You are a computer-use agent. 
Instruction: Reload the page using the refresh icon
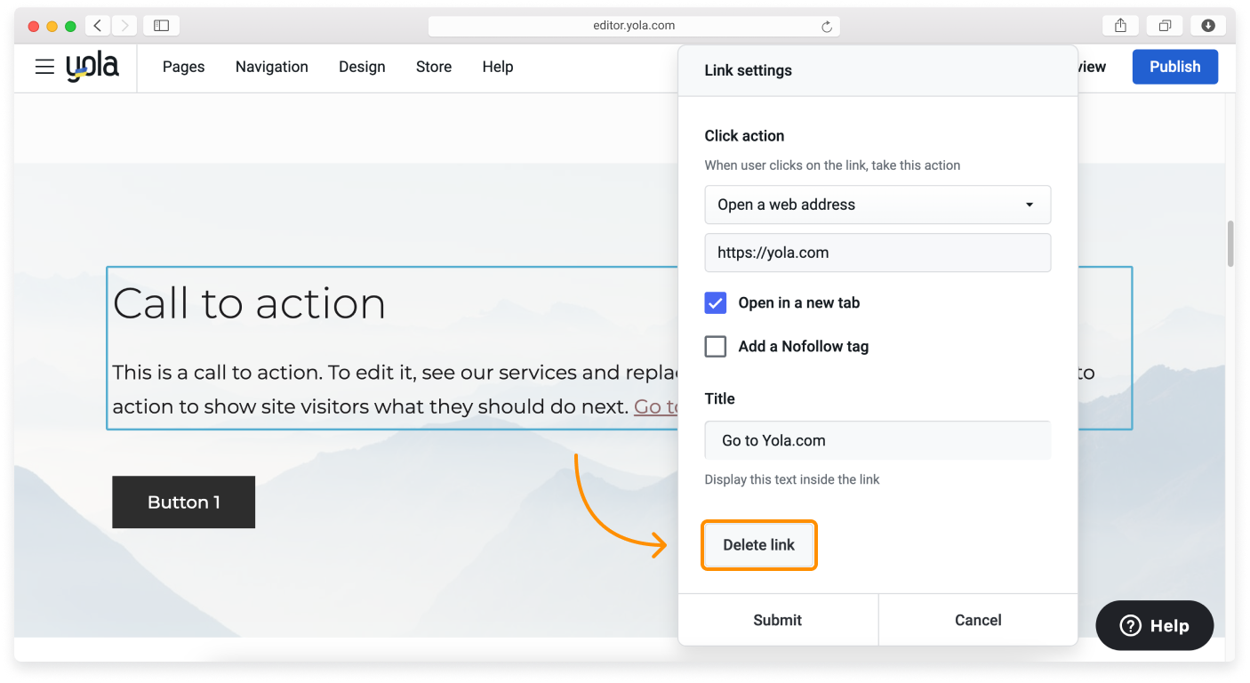coord(827,26)
